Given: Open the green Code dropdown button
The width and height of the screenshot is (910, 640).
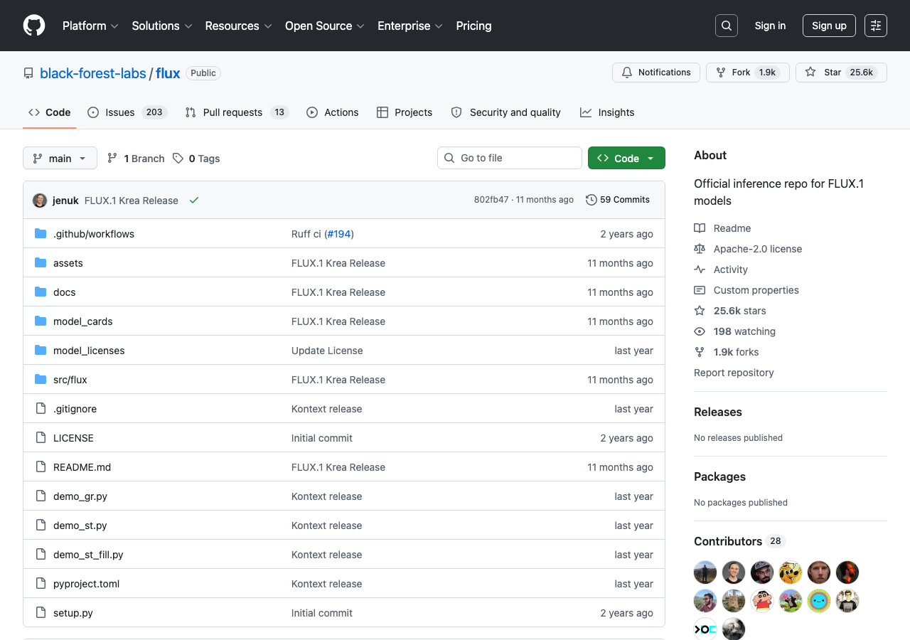Looking at the screenshot, I should pyautogui.click(x=626, y=158).
